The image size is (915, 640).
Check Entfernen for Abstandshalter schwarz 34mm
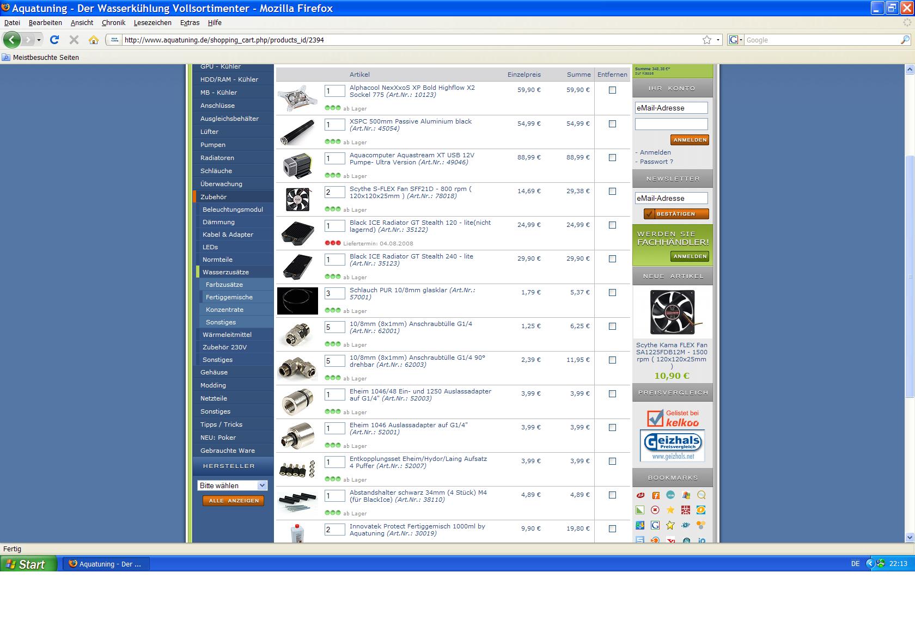click(x=612, y=495)
